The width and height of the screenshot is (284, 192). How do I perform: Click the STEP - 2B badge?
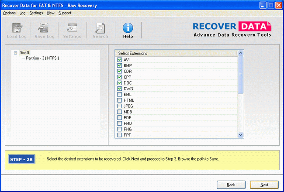21,159
